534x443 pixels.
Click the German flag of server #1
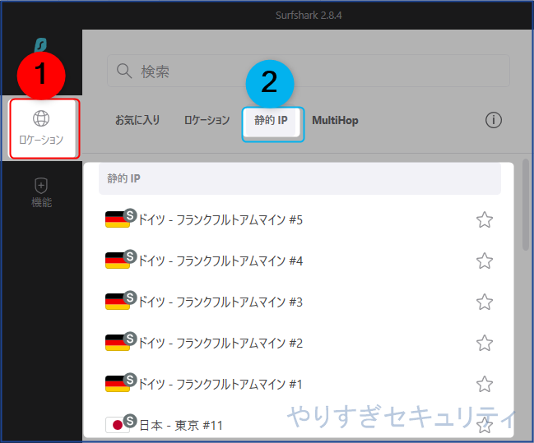[x=118, y=384]
